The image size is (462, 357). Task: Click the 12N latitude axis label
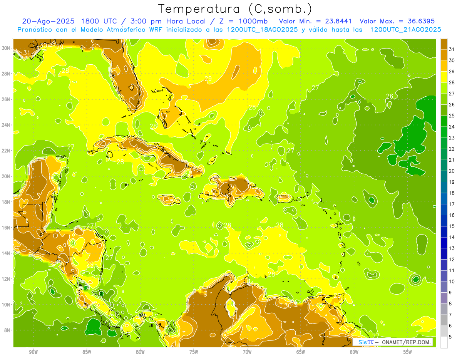[7, 279]
